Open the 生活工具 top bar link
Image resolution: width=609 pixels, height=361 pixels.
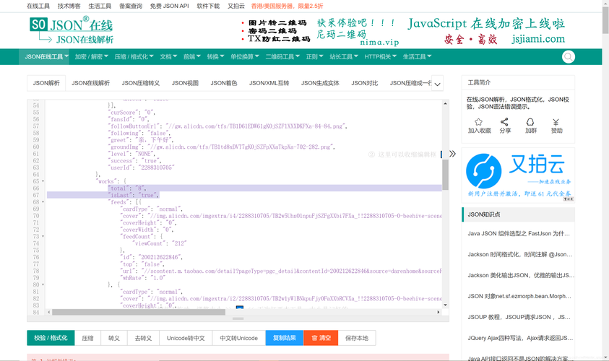100,6
